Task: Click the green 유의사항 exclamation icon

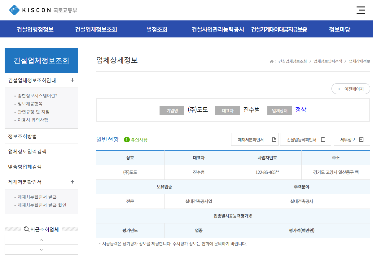Action: coord(127,140)
